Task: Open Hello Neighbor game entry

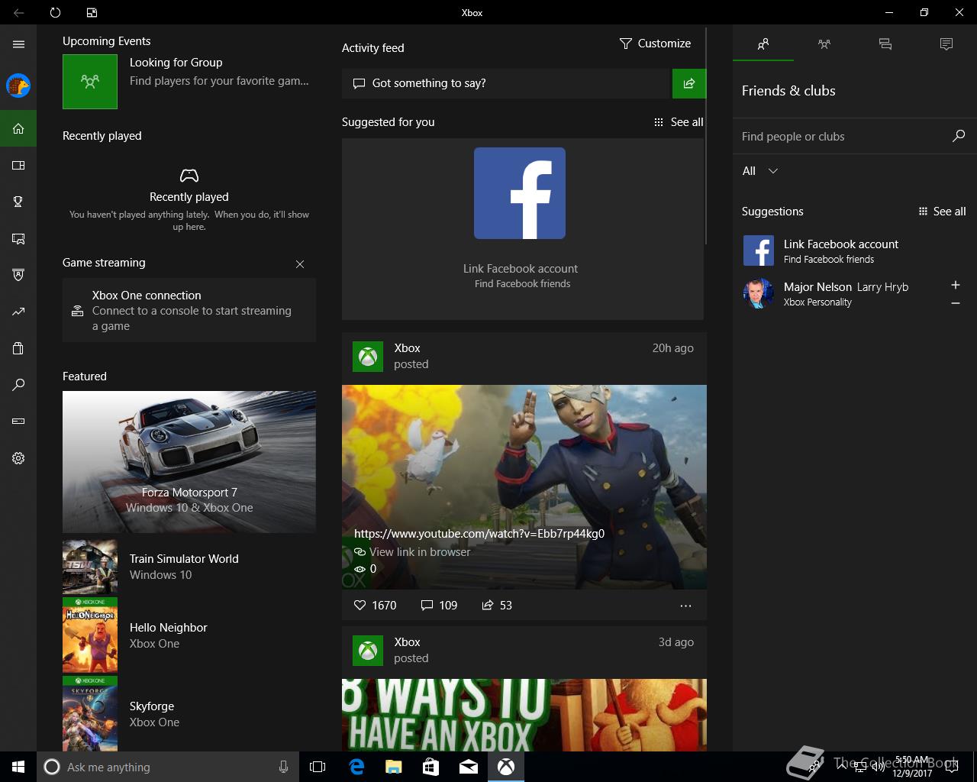Action: 189,635
